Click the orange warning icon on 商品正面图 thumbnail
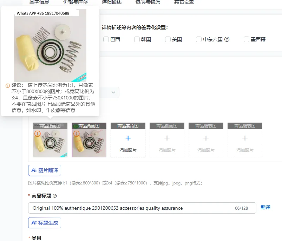The width and height of the screenshot is (282, 241). point(38,133)
